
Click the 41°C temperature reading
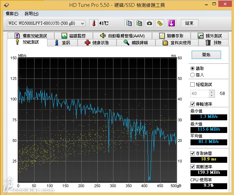click(x=104, y=23)
